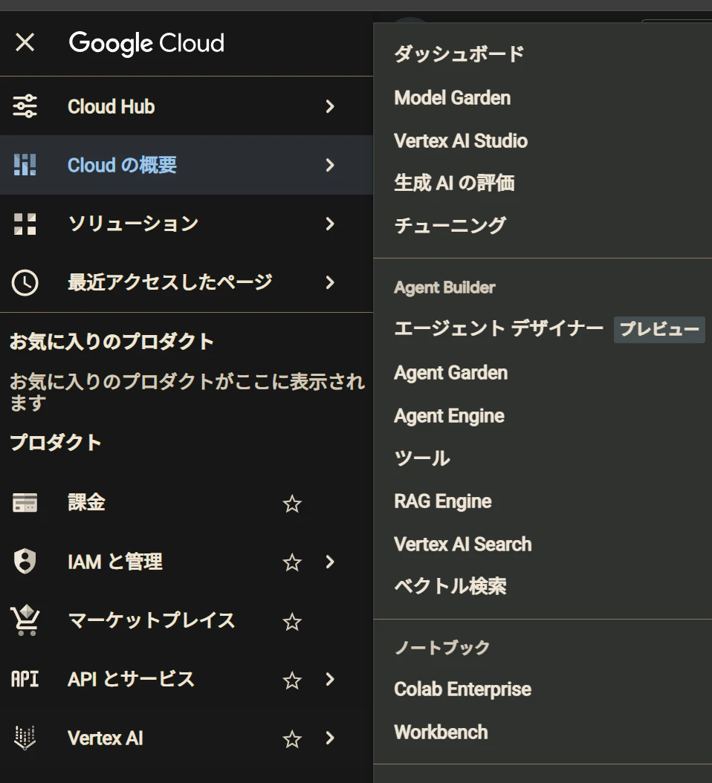
Task: Click the Vertex AI product icon
Action: click(x=25, y=738)
